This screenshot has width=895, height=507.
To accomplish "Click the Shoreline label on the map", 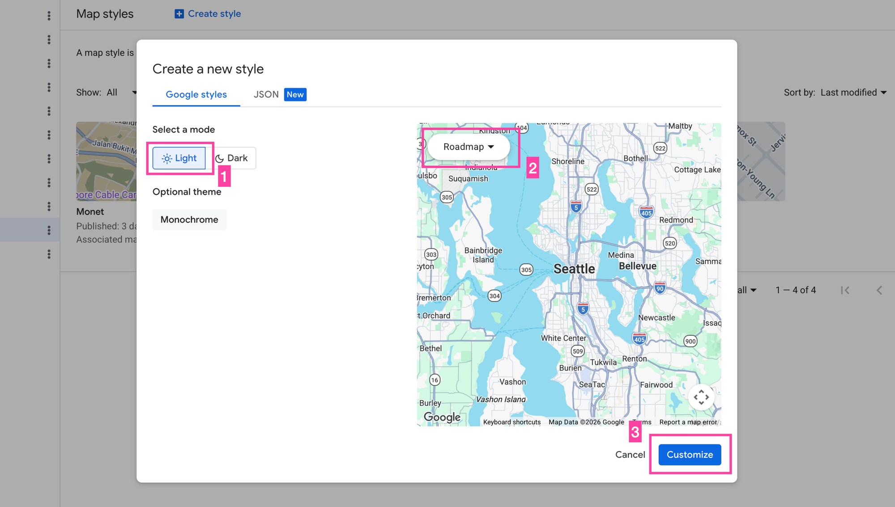I will click(x=568, y=161).
